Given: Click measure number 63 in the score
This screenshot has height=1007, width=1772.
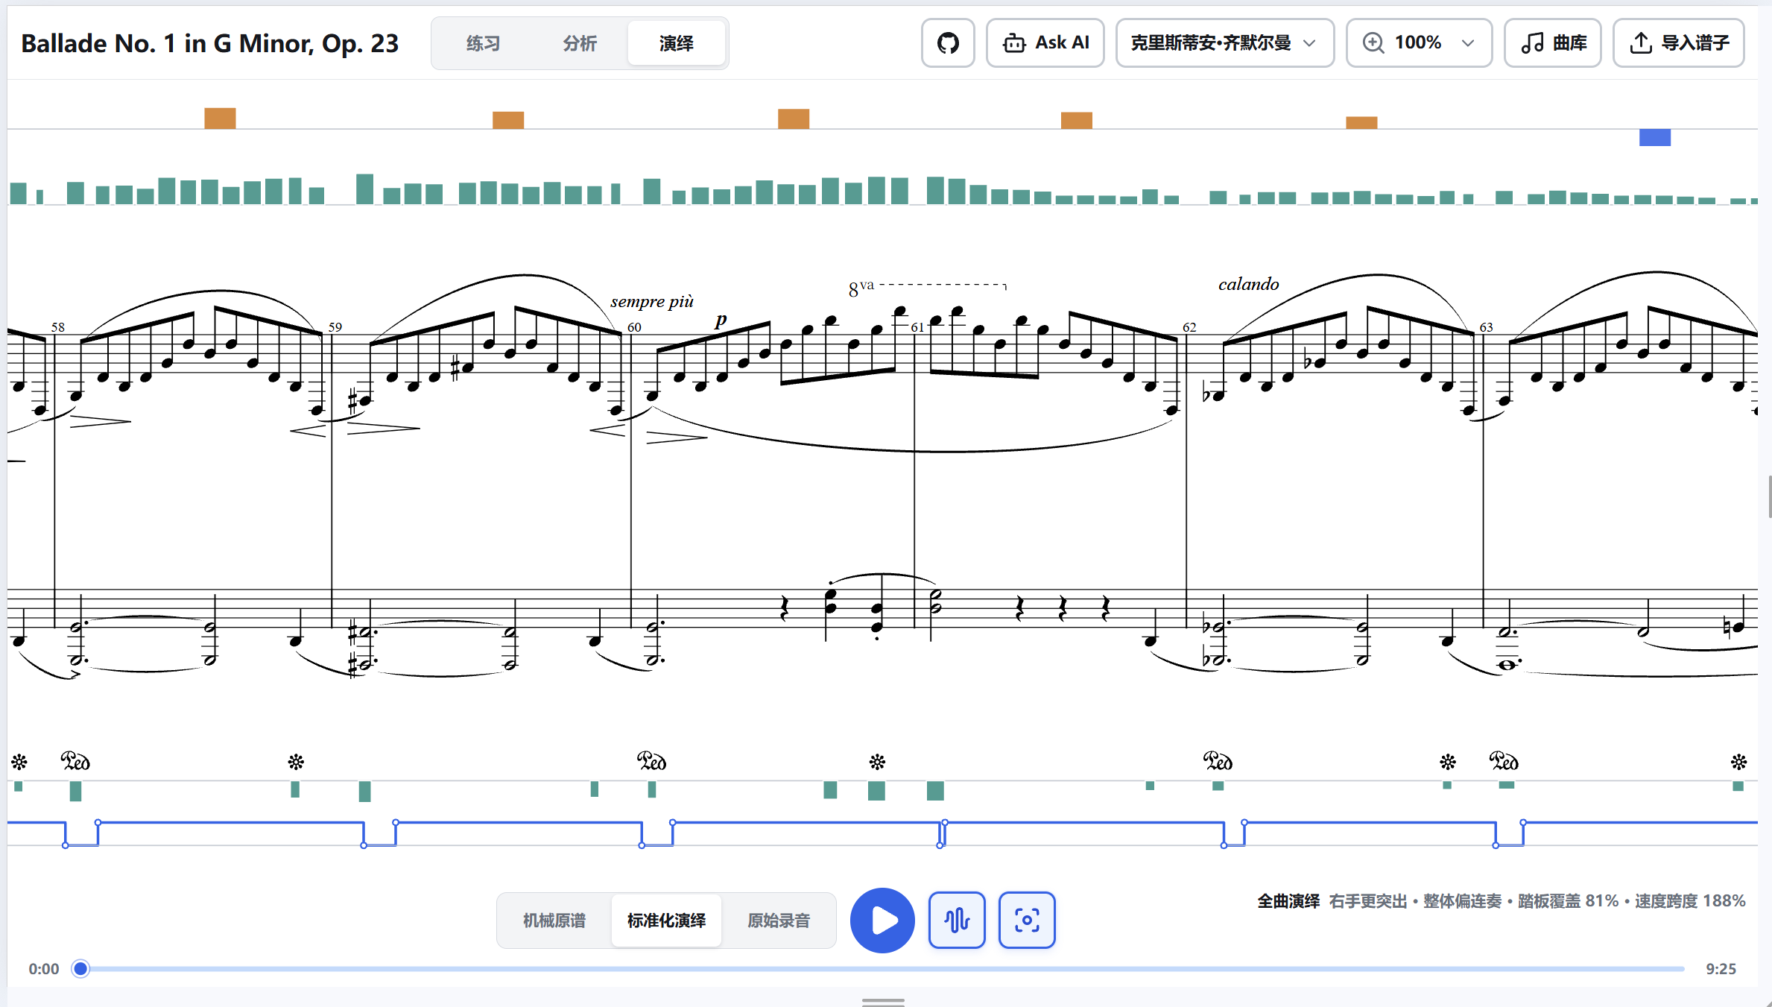Looking at the screenshot, I should [1486, 327].
